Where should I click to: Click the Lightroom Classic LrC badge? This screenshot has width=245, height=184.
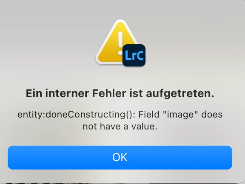pyautogui.click(x=134, y=55)
